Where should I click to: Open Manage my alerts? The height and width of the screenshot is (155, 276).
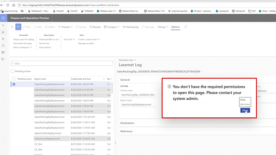[86, 43]
